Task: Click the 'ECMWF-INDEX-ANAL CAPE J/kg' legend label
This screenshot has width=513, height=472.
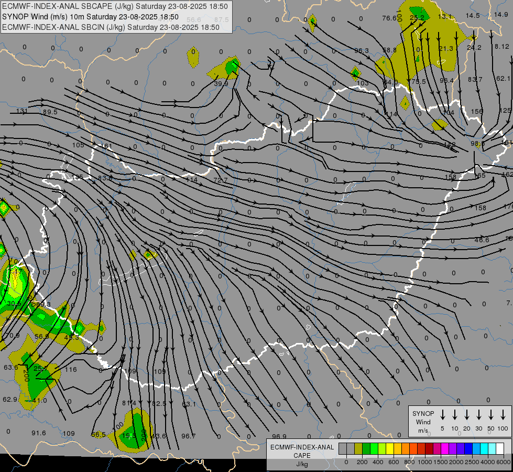Action: [302, 455]
